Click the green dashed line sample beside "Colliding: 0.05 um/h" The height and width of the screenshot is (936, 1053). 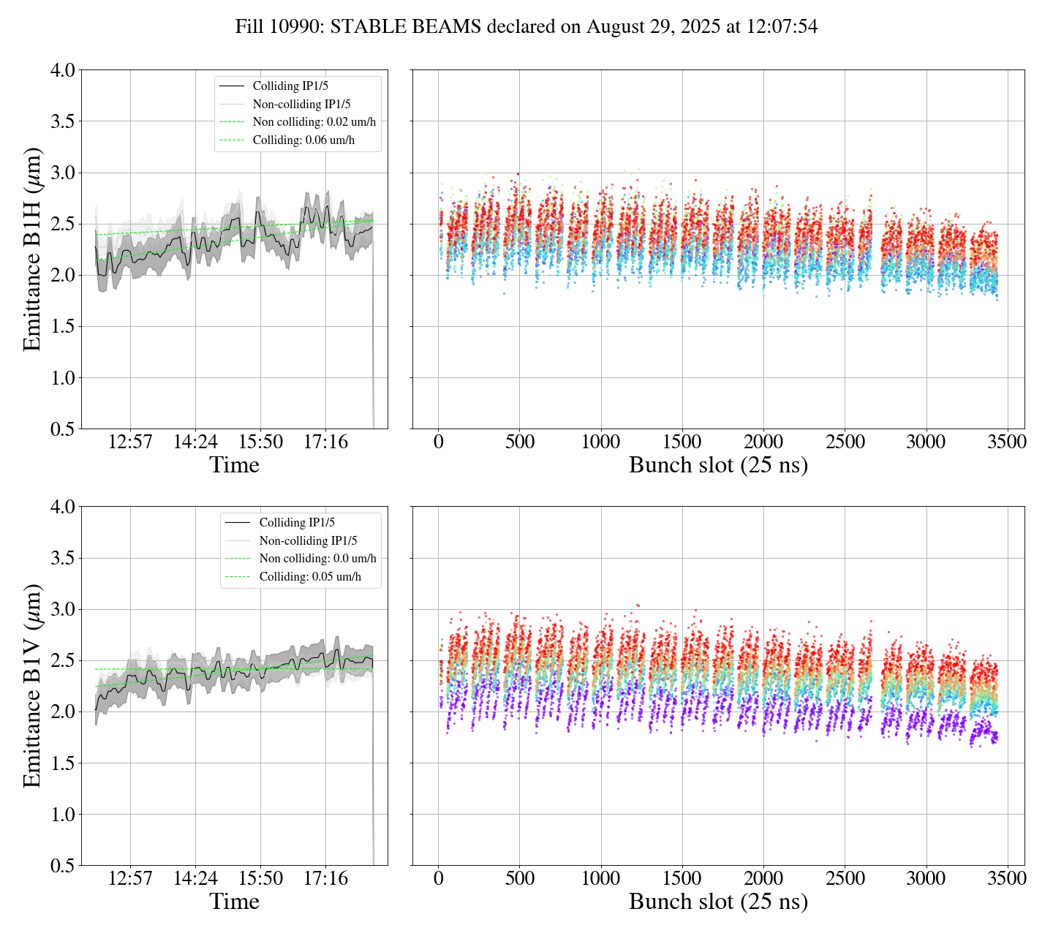coord(238,577)
